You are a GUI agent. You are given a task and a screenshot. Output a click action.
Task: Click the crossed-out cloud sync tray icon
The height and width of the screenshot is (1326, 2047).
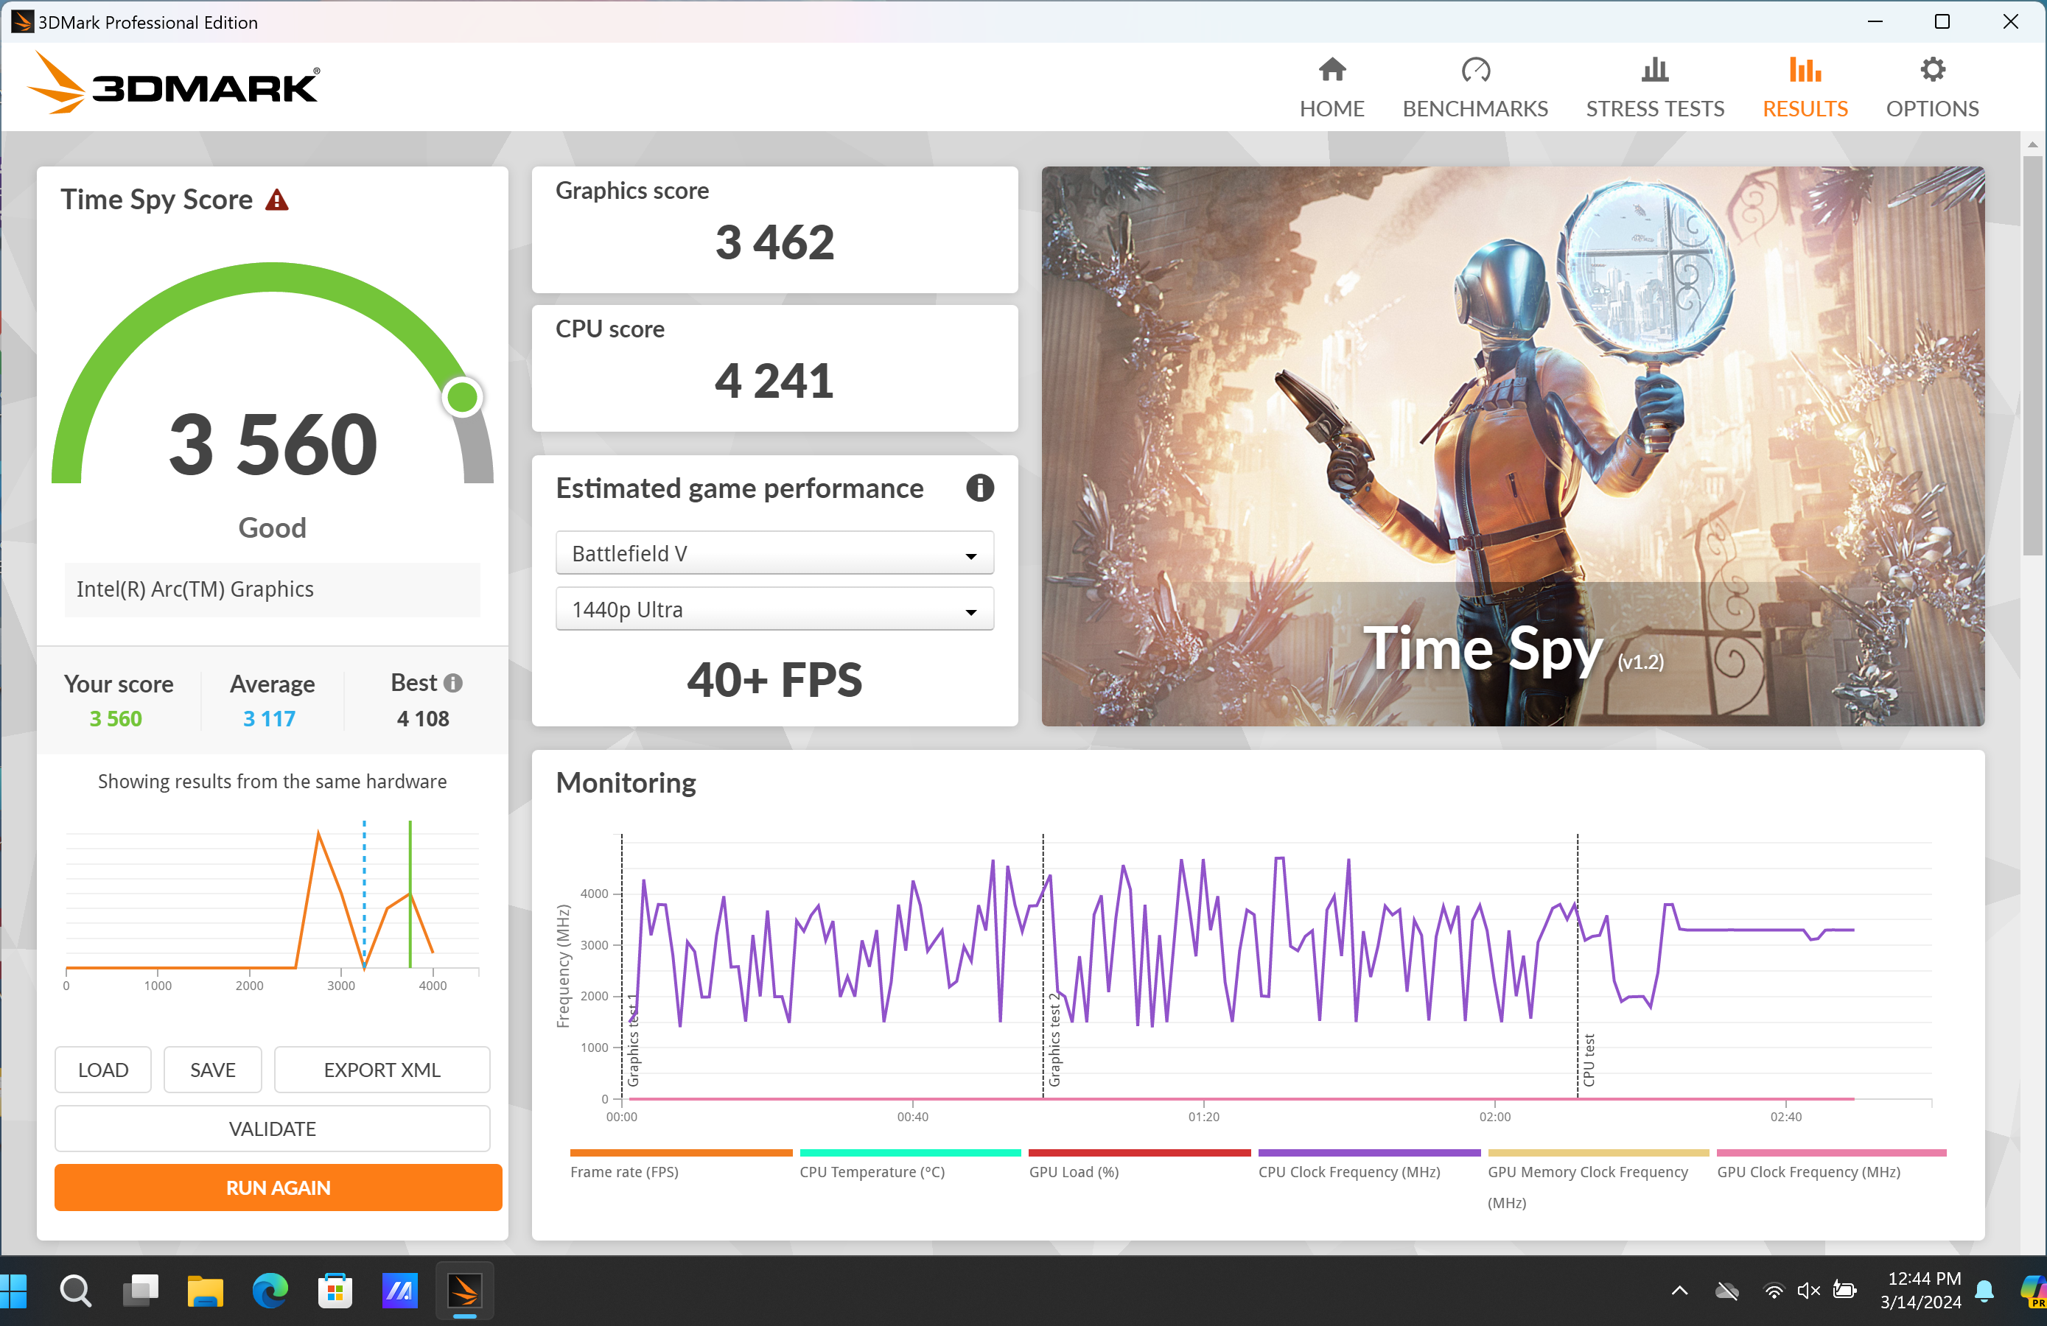click(1727, 1291)
